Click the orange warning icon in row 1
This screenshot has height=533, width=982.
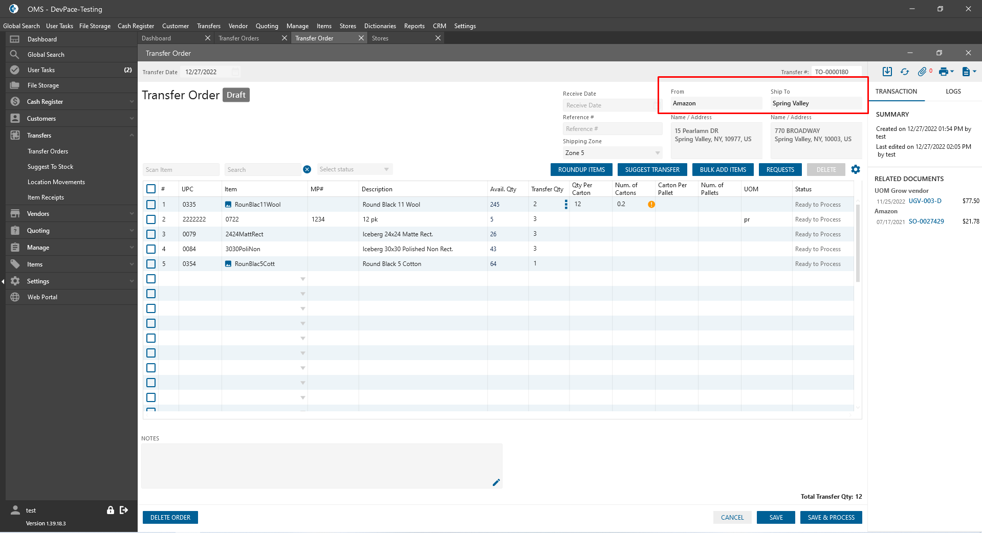coord(651,205)
